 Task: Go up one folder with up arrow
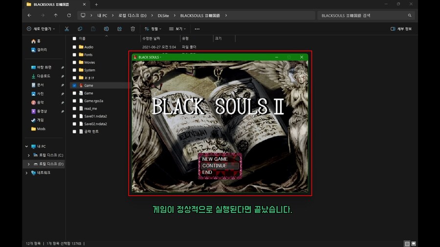[x=56, y=16]
